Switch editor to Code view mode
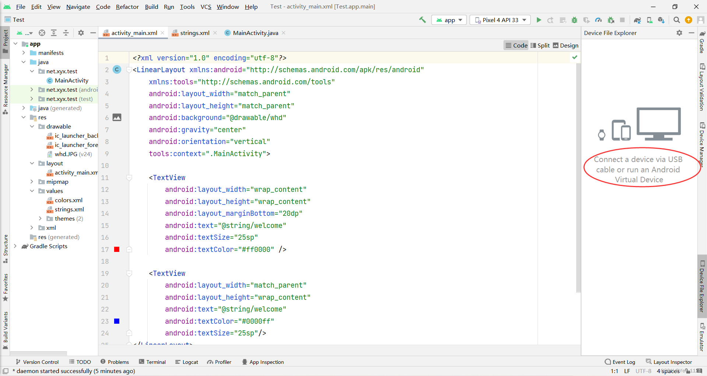The height and width of the screenshot is (376, 707). pos(516,45)
